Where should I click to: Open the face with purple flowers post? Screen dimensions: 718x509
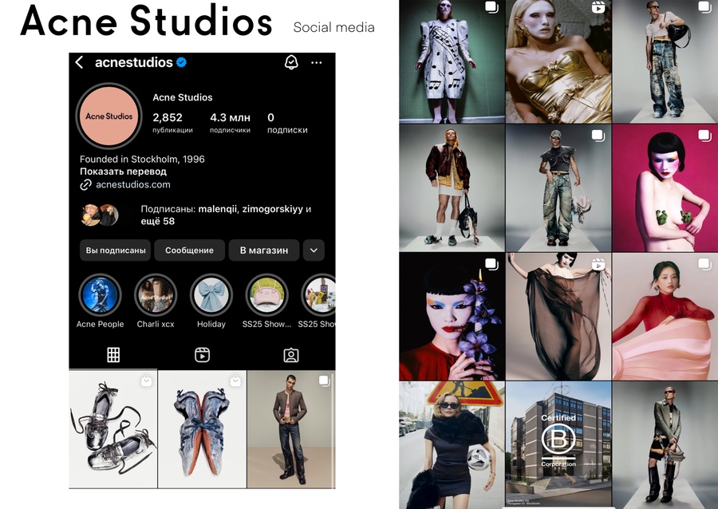click(x=452, y=316)
